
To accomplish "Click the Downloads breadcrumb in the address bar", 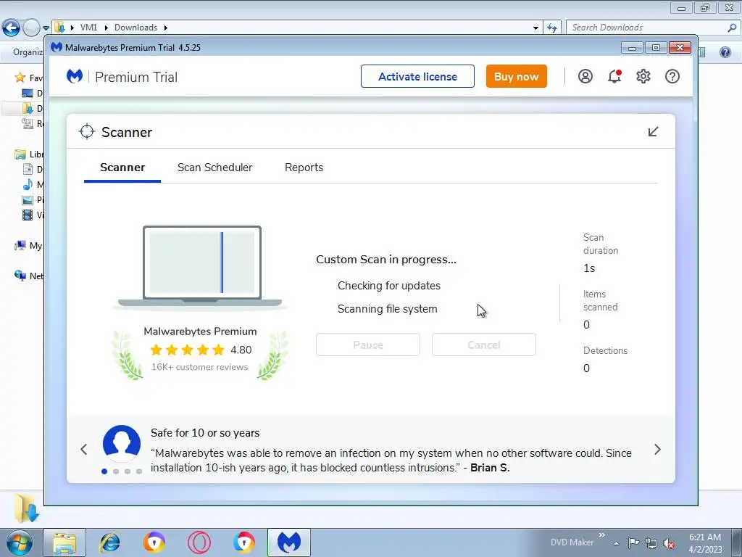I will point(136,28).
